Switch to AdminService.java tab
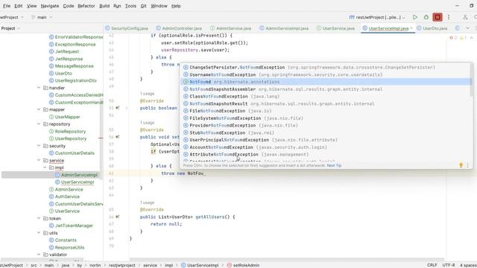Screen dimensions: 477x268 point(230,28)
